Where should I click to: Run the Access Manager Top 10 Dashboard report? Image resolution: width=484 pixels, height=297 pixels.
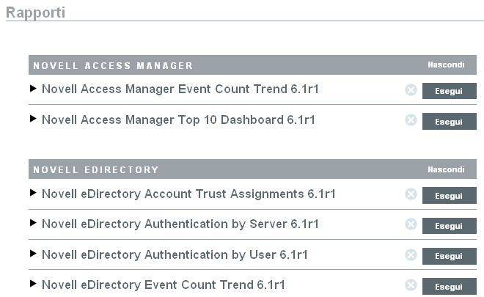tap(449, 121)
